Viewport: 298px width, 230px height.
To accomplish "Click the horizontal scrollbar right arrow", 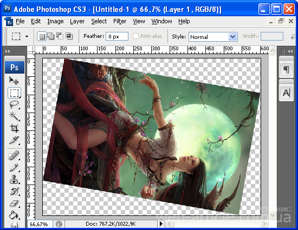I will (264, 224).
